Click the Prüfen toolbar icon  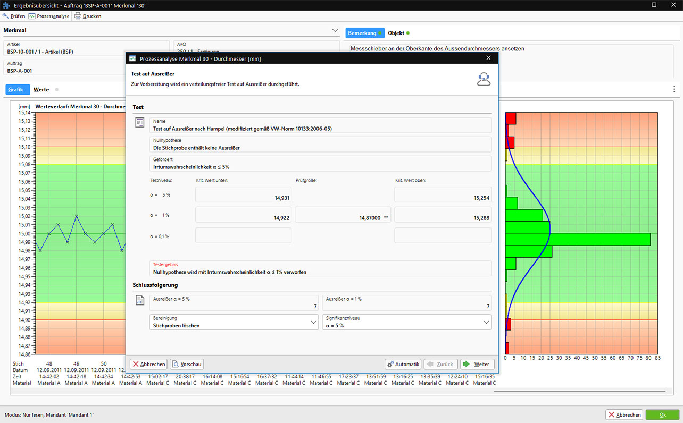6,16
